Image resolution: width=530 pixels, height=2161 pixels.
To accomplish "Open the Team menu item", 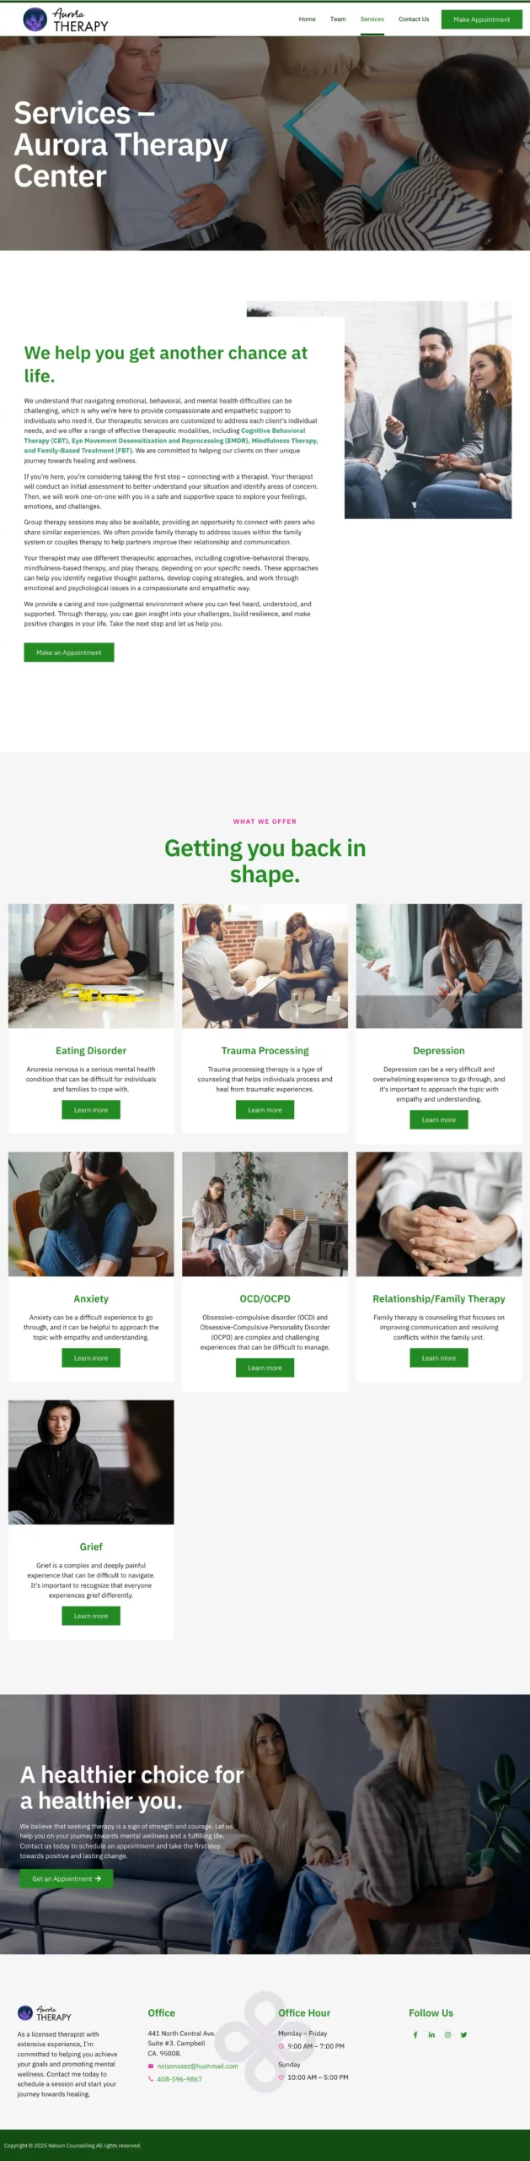I will (x=338, y=19).
